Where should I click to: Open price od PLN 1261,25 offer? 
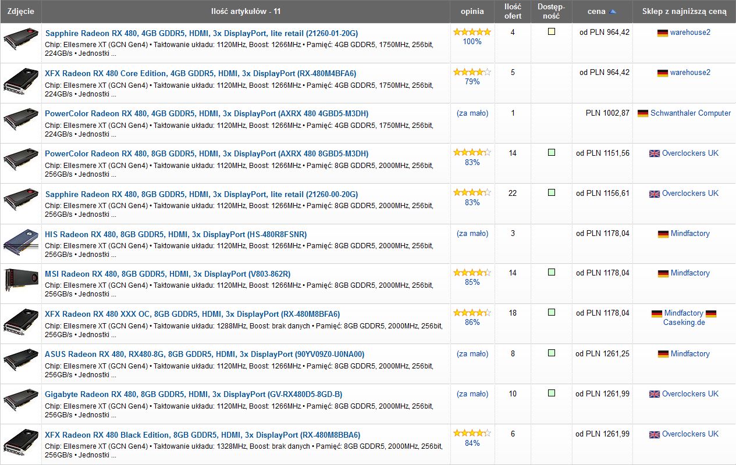(x=603, y=354)
